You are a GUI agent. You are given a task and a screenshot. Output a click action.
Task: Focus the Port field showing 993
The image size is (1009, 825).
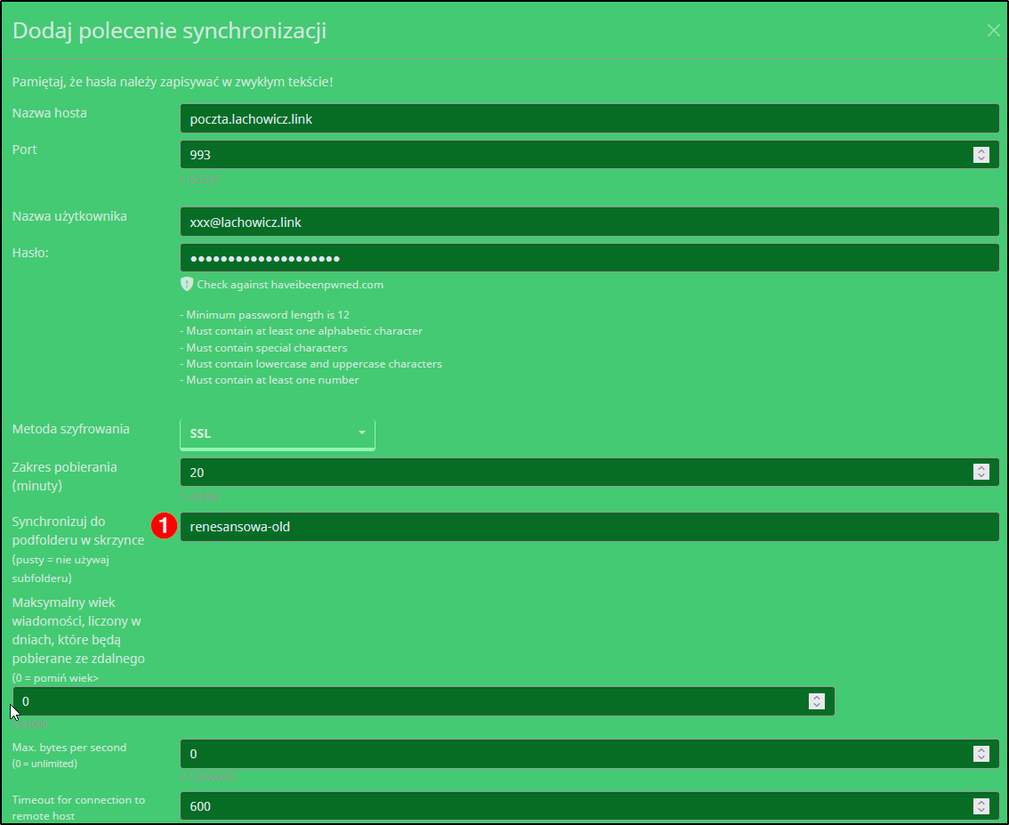569,155
